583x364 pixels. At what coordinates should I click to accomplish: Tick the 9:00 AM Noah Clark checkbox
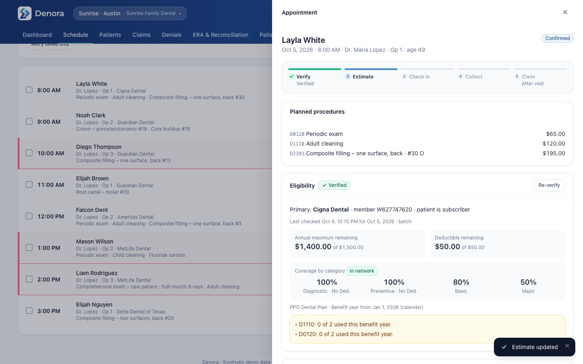click(29, 121)
